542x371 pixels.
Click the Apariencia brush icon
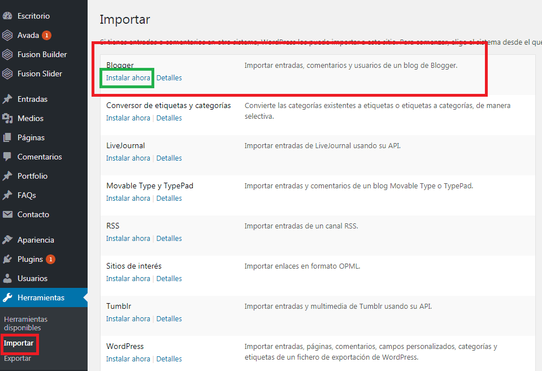pyautogui.click(x=7, y=240)
